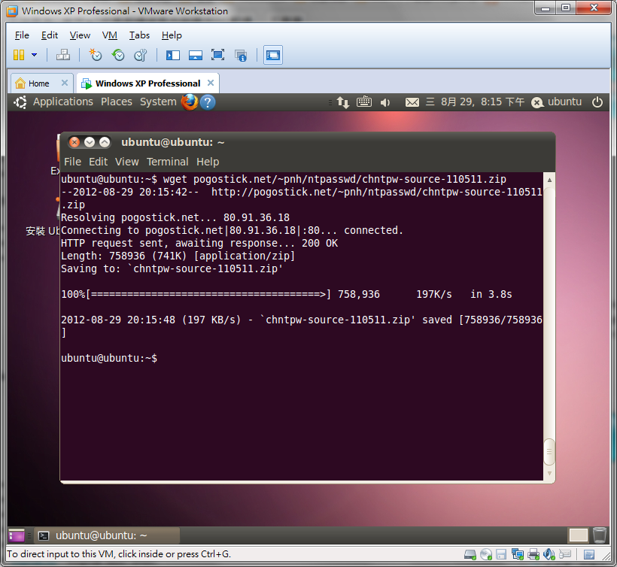Close the terminal window with red button

pos(74,142)
